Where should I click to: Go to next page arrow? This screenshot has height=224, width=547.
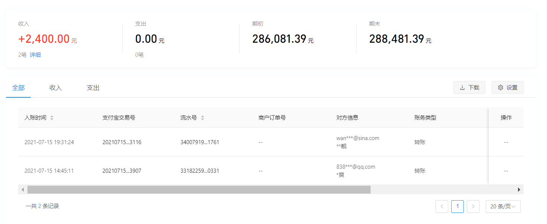pyautogui.click(x=473, y=207)
